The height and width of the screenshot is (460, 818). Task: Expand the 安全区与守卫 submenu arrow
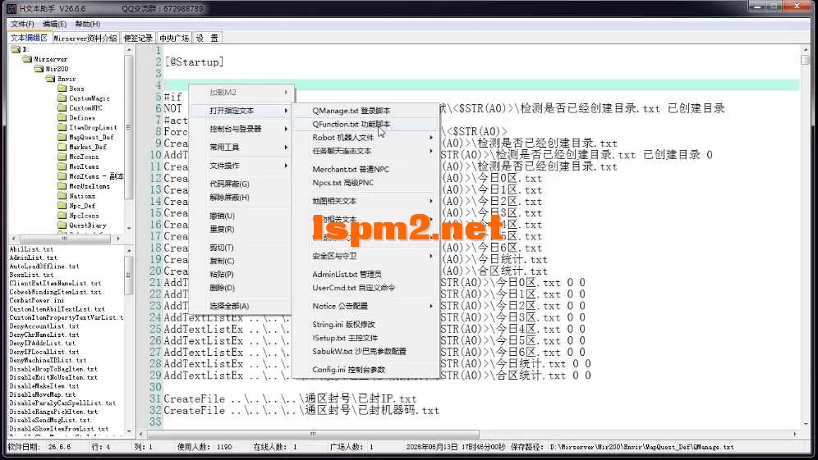click(x=431, y=257)
